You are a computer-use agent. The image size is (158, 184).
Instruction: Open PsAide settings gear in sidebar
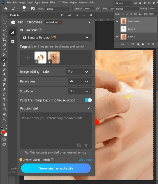pyautogui.click(x=13, y=41)
